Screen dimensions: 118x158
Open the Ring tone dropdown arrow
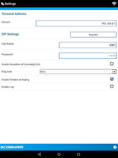pos(114,72)
